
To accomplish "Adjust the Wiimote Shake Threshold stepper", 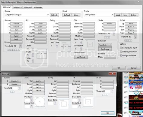I will 114,34.
